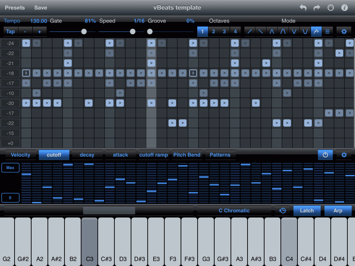Viewport: 355px width, 266px height.
Task: Open the Tempo value 130.00
Action: [x=38, y=21]
